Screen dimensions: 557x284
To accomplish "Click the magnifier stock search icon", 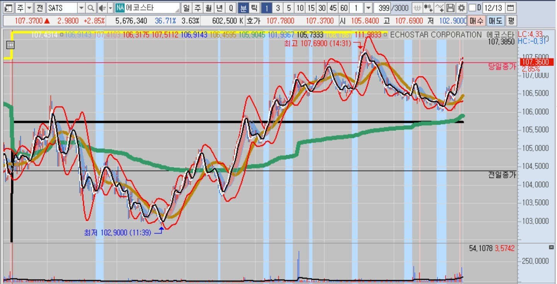I will tap(90, 8).
